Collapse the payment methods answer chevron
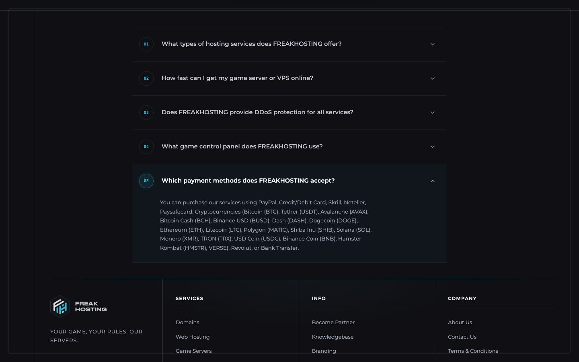 click(433, 181)
